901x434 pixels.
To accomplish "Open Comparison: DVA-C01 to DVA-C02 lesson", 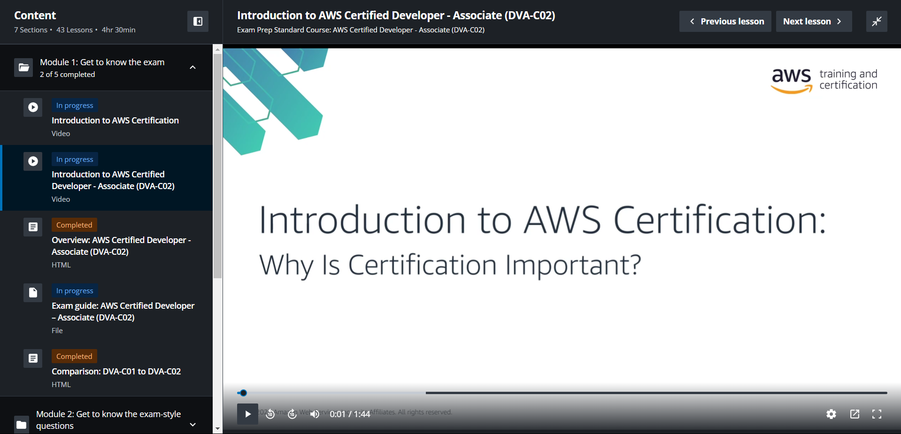I will pos(116,372).
